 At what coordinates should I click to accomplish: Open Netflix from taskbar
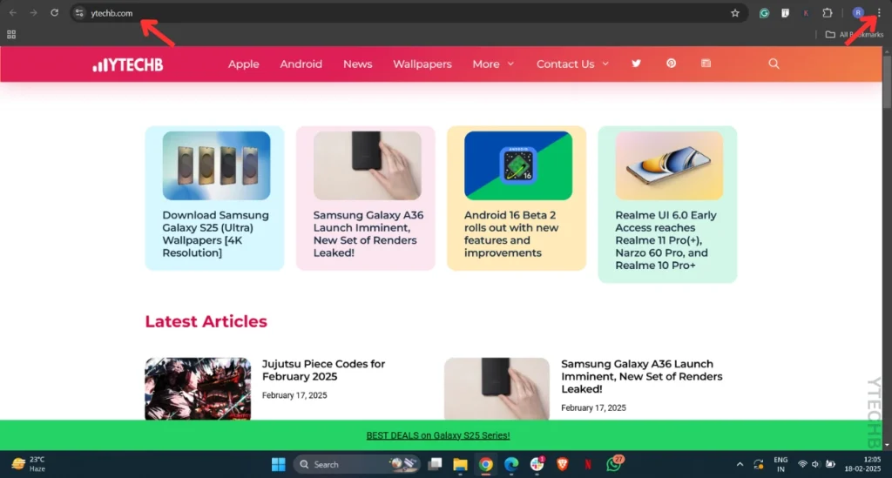tap(588, 464)
